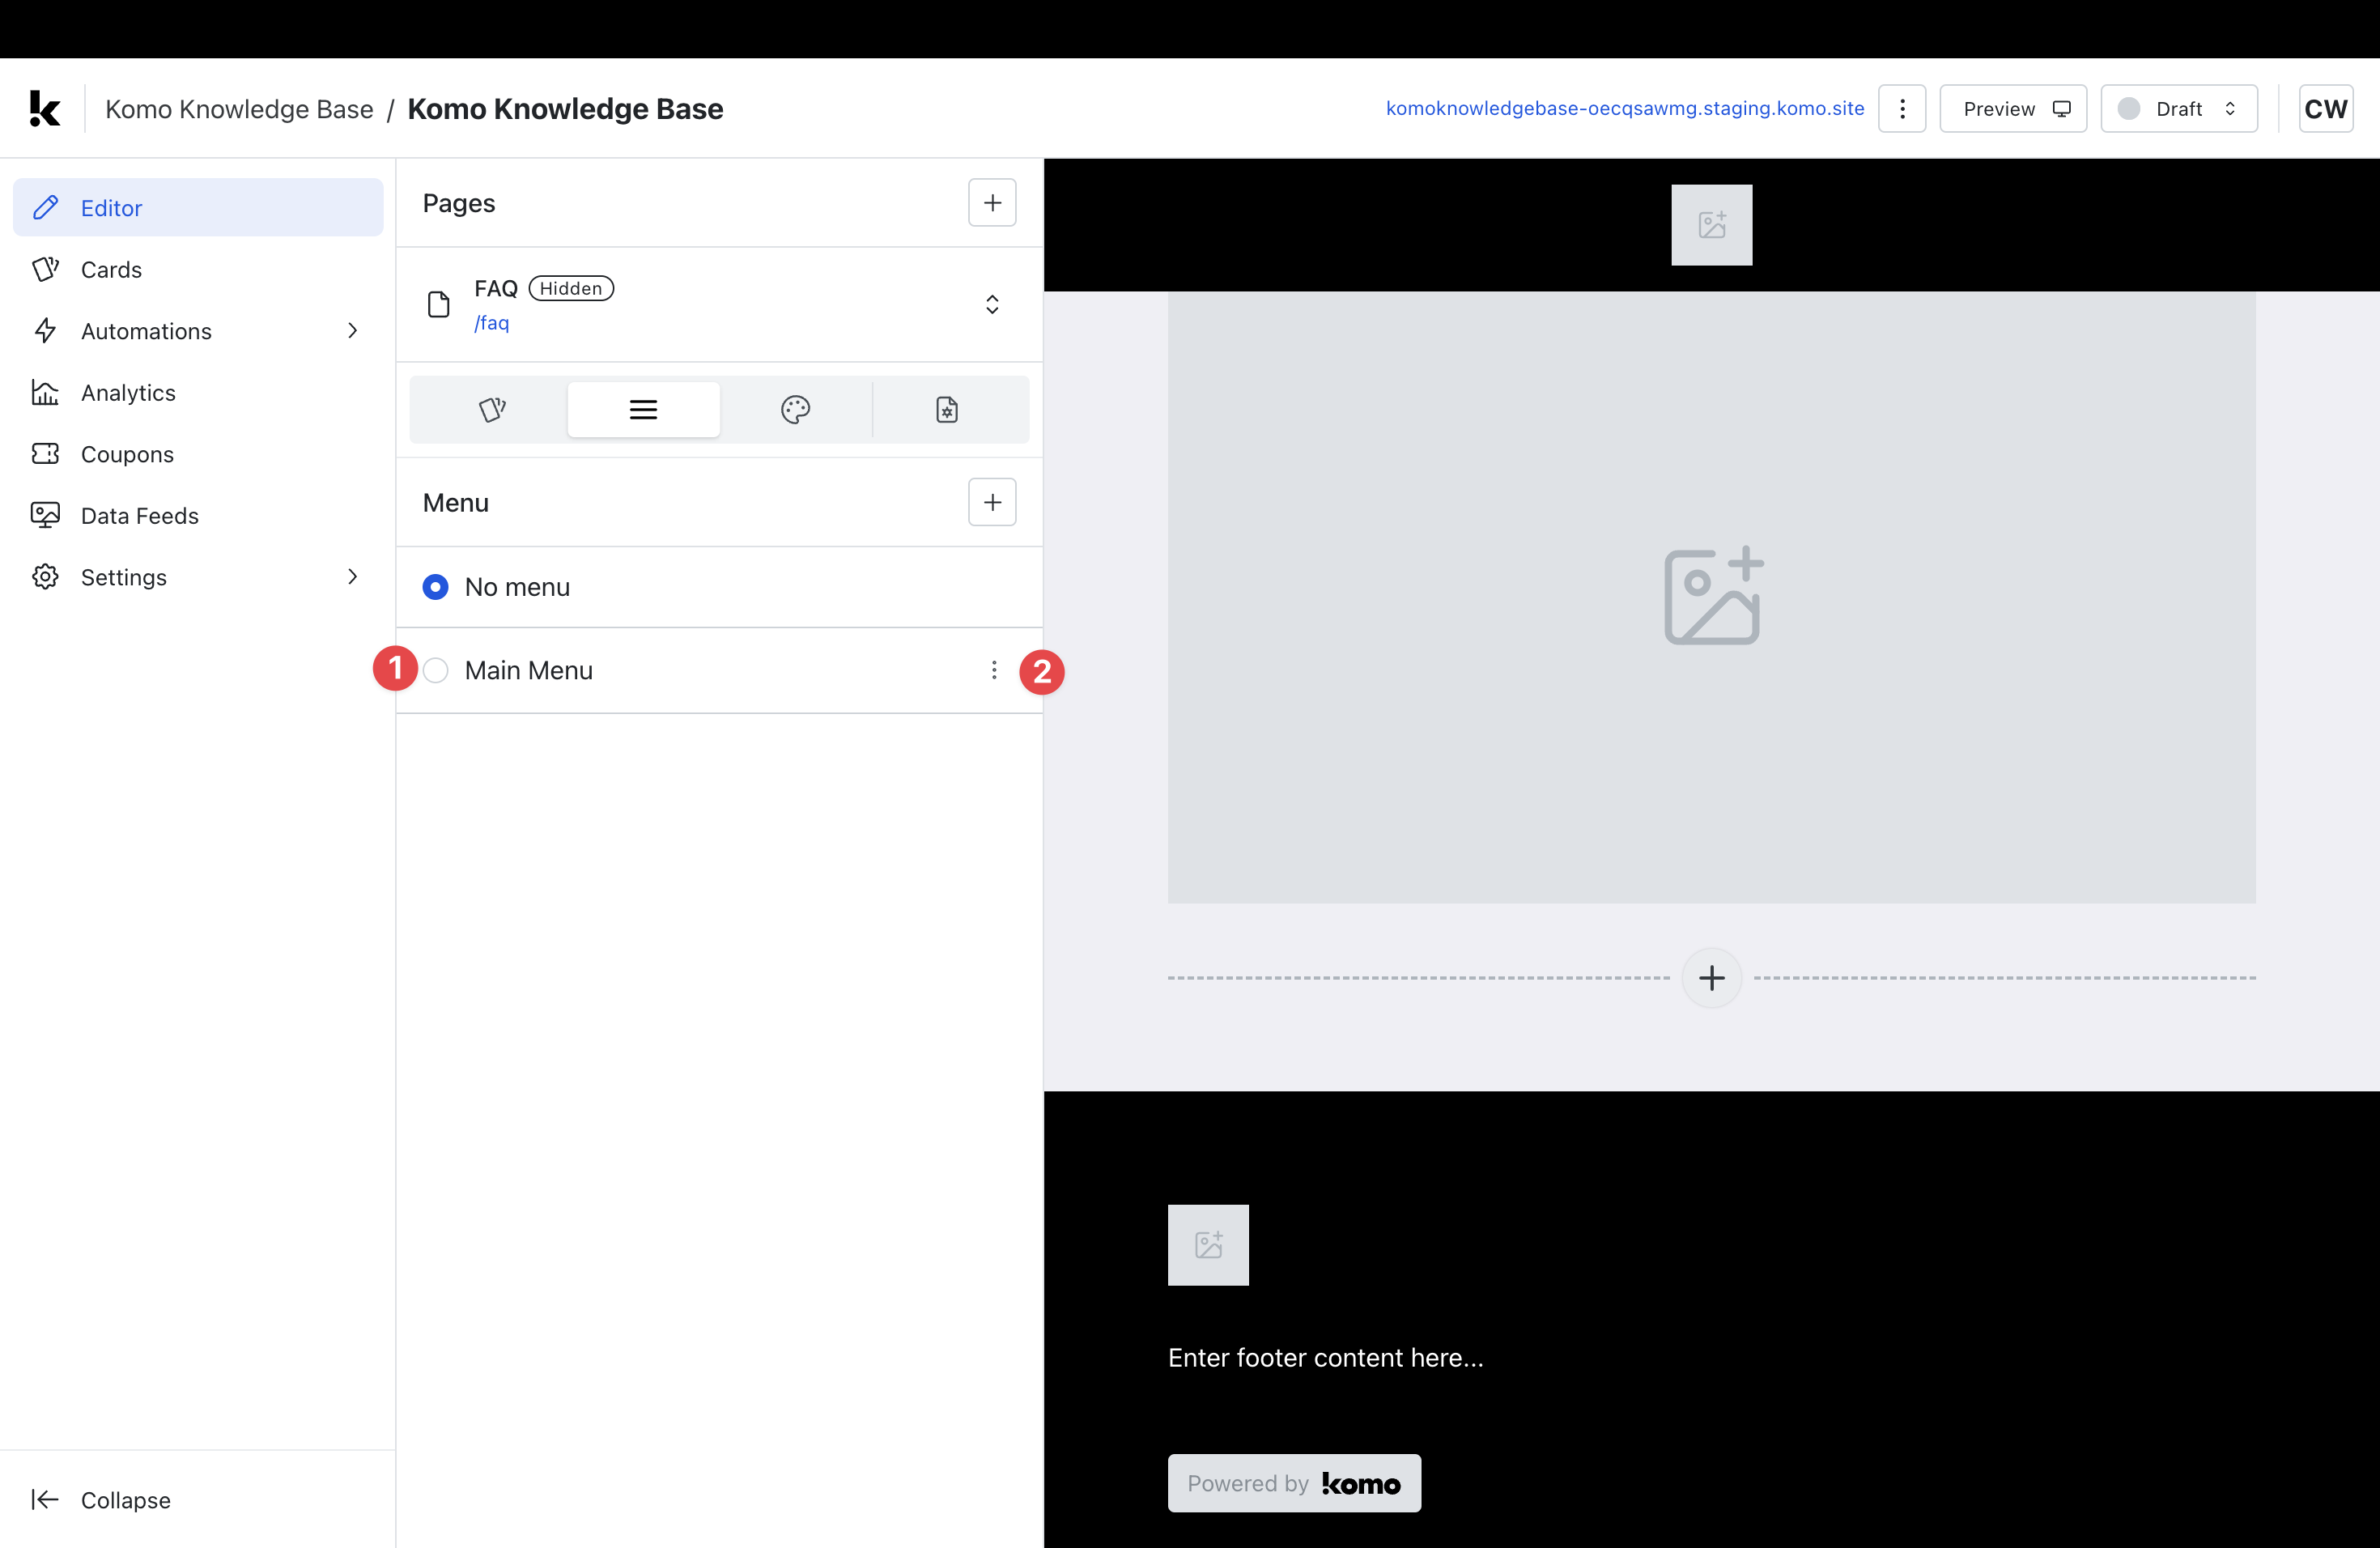Open the staging komo.site link
Viewport: 2380px width, 1548px height.
tap(1624, 108)
